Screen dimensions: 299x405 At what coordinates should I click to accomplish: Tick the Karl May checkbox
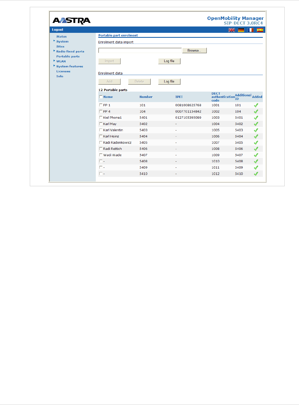tap(101, 124)
